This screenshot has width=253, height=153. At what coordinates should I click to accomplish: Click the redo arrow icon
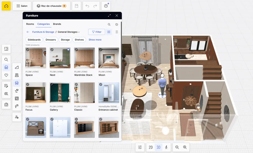click(95, 6)
